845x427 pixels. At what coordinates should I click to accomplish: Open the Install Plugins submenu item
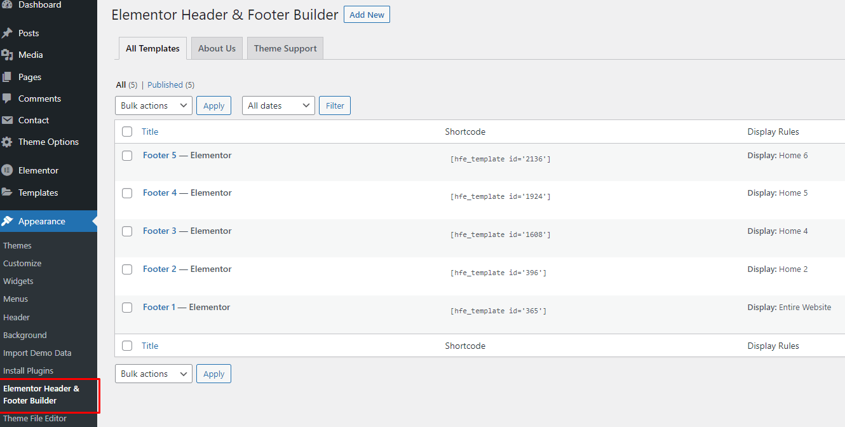[x=29, y=370]
